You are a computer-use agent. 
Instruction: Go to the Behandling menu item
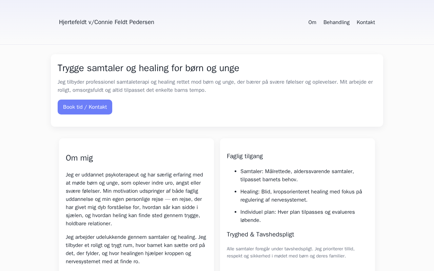coord(336,22)
